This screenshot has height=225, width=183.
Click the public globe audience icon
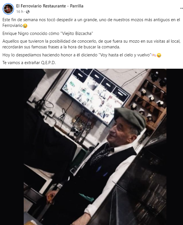click(28, 12)
